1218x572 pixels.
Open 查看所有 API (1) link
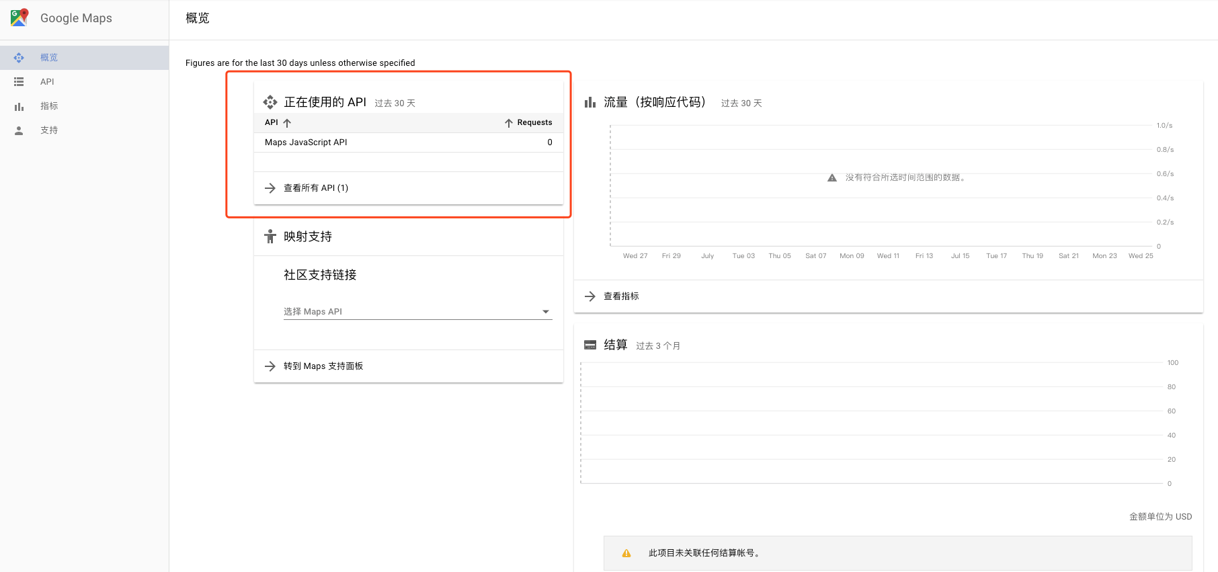316,188
